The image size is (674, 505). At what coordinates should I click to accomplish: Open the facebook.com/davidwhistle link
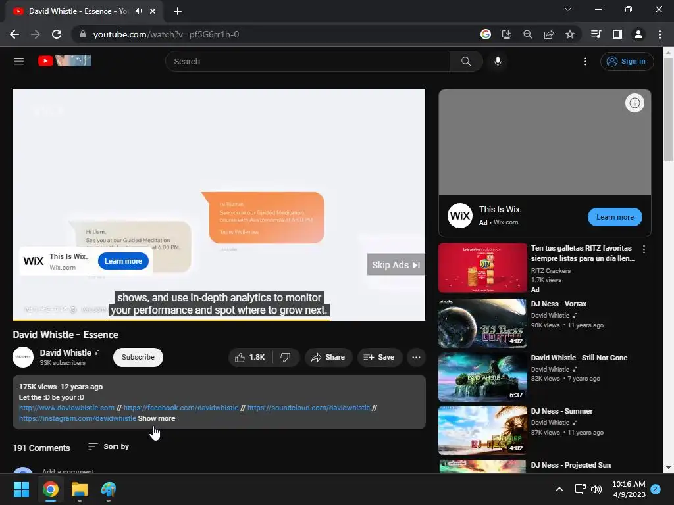point(181,408)
